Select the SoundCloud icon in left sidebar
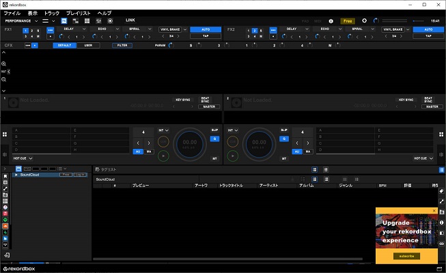This screenshot has height=273, width=446. pyautogui.click(x=5, y=226)
